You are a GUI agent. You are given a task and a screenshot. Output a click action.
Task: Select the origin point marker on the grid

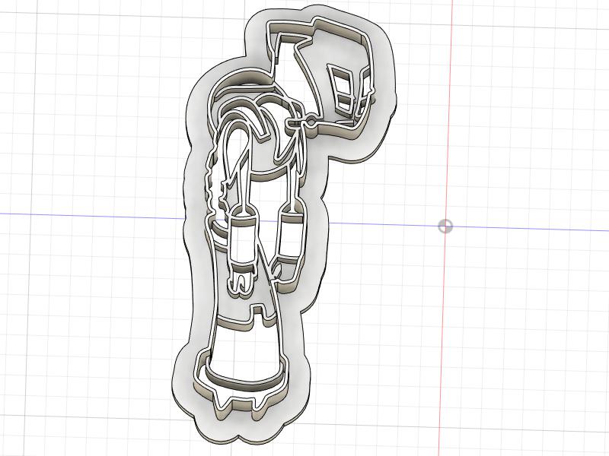coord(445,226)
